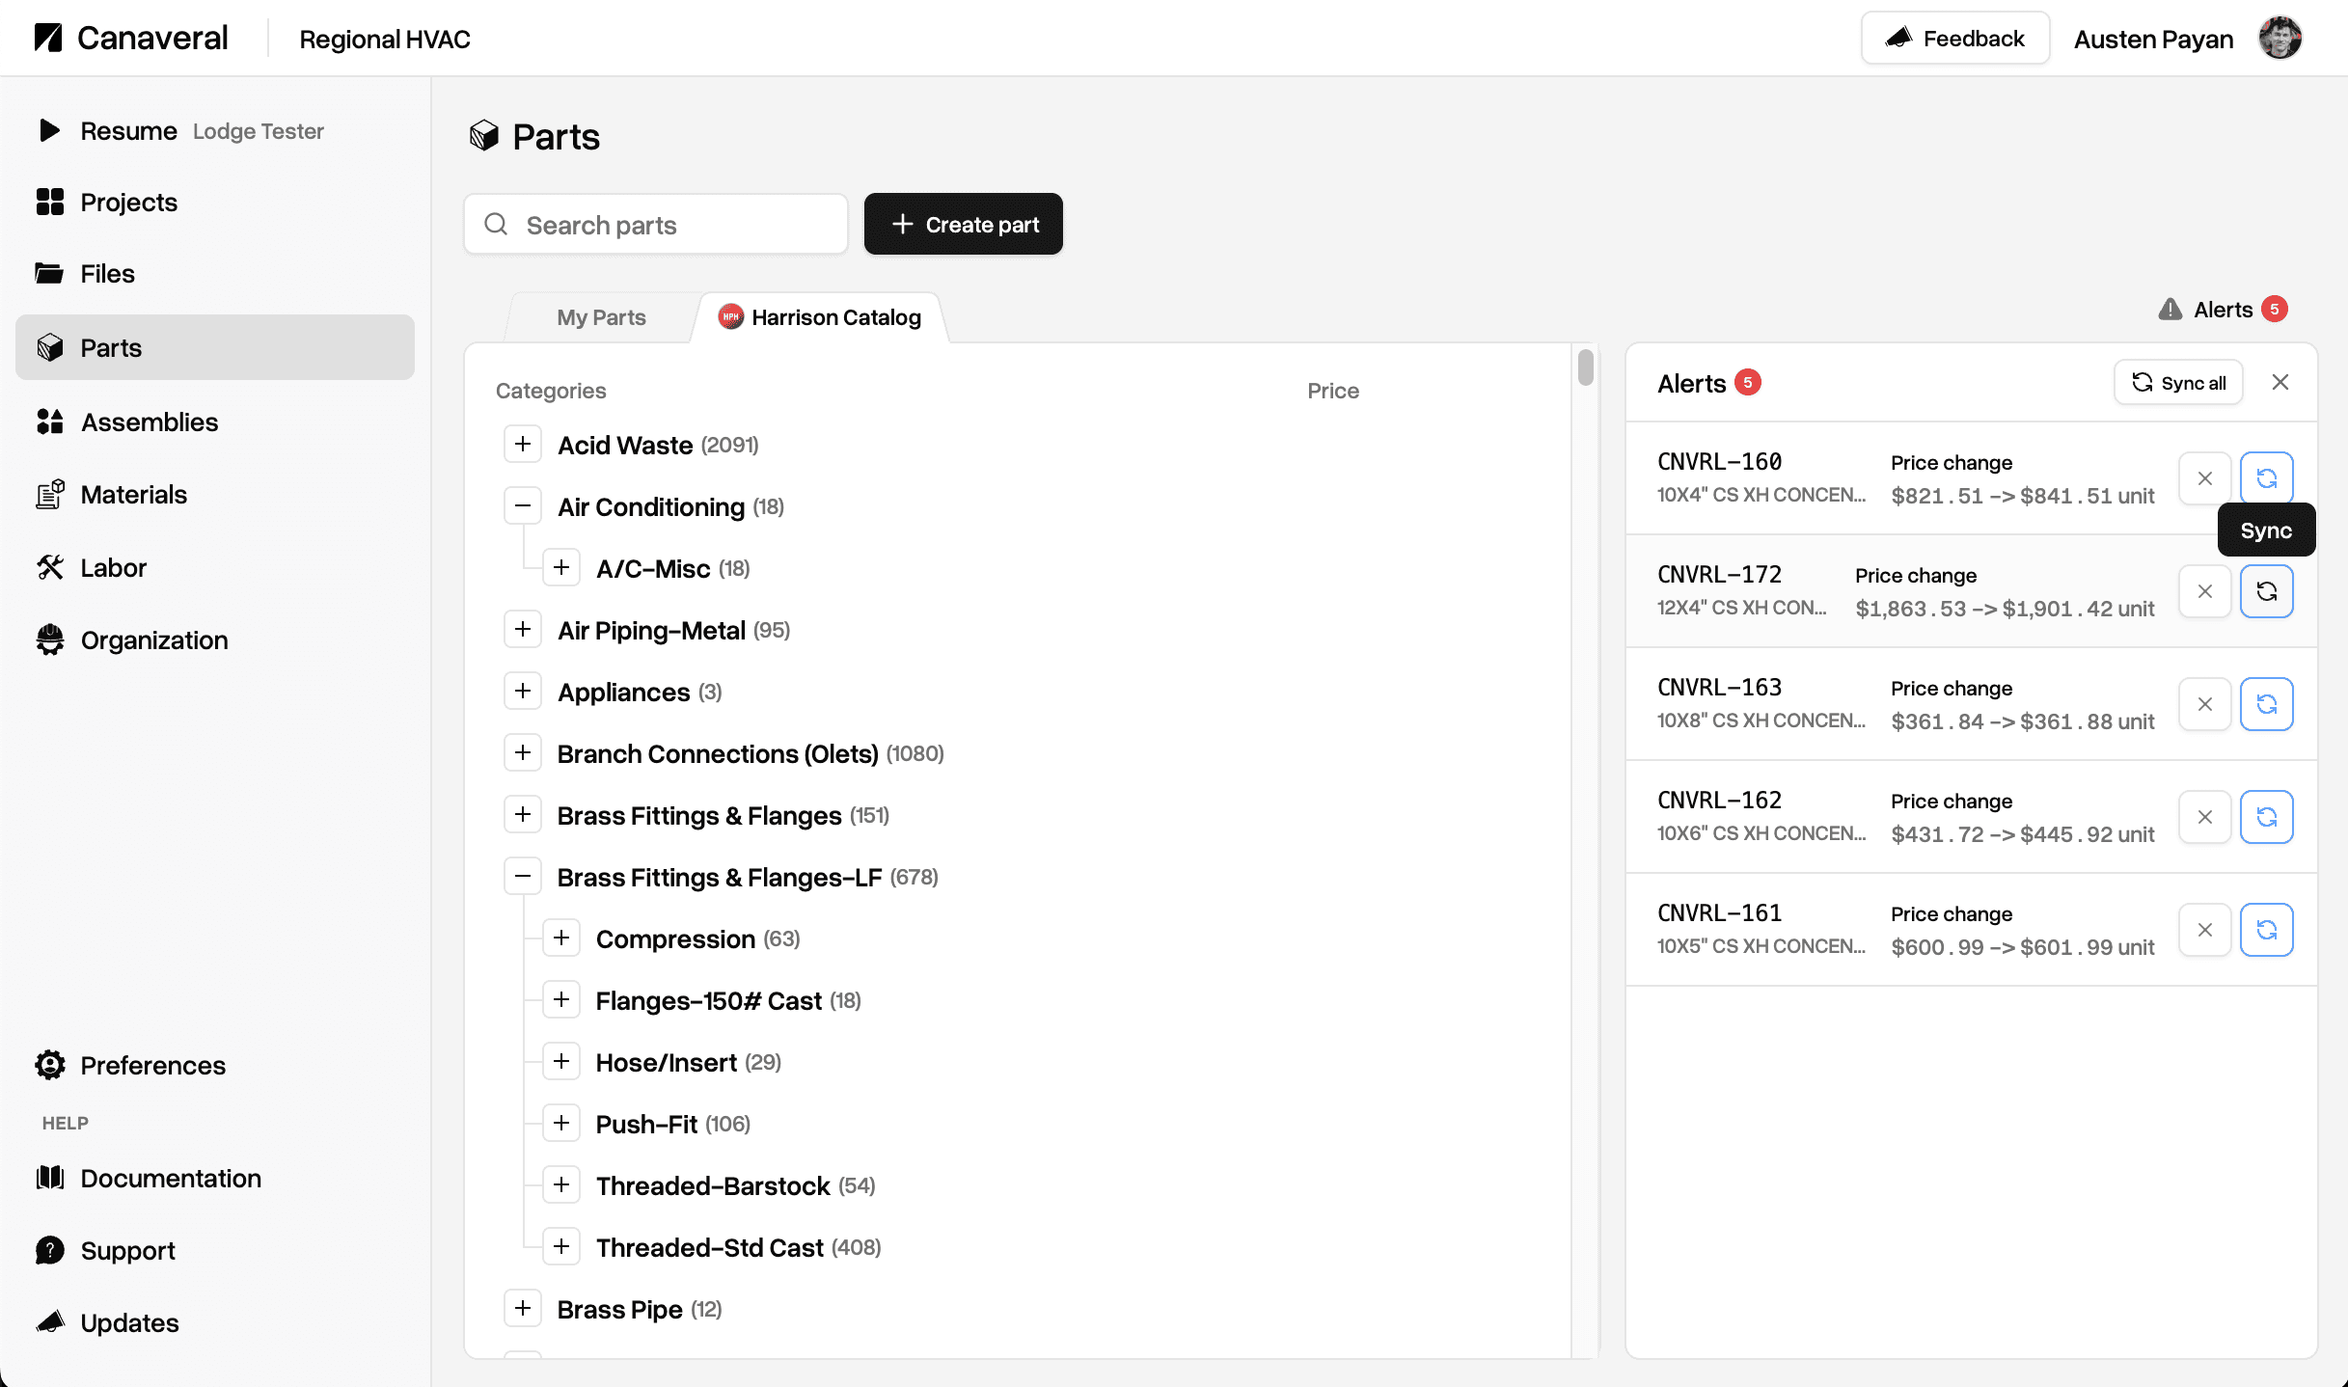This screenshot has height=1387, width=2348.
Task: Expand the Appliances category
Action: (x=523, y=692)
